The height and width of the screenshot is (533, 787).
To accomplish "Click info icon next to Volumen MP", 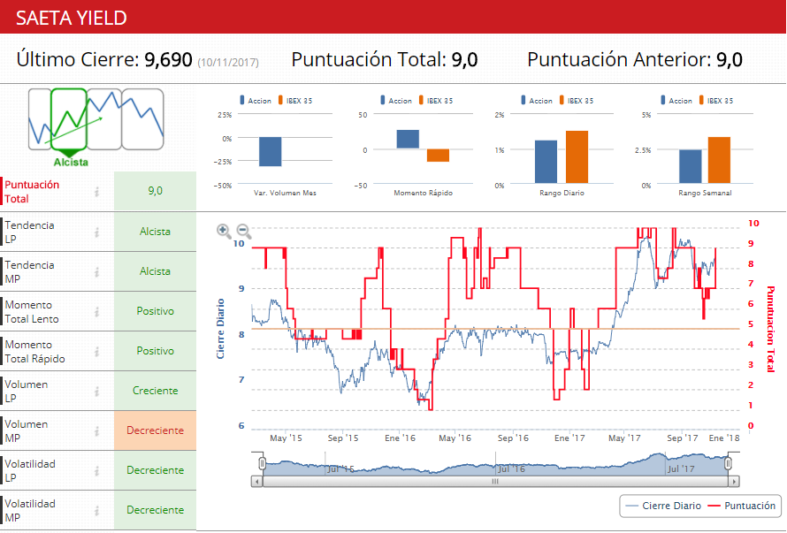I will 97,430.
